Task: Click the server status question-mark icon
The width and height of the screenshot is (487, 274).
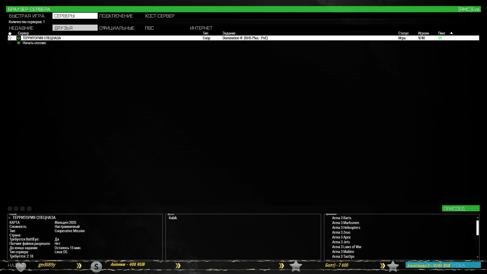Action: [x=19, y=38]
